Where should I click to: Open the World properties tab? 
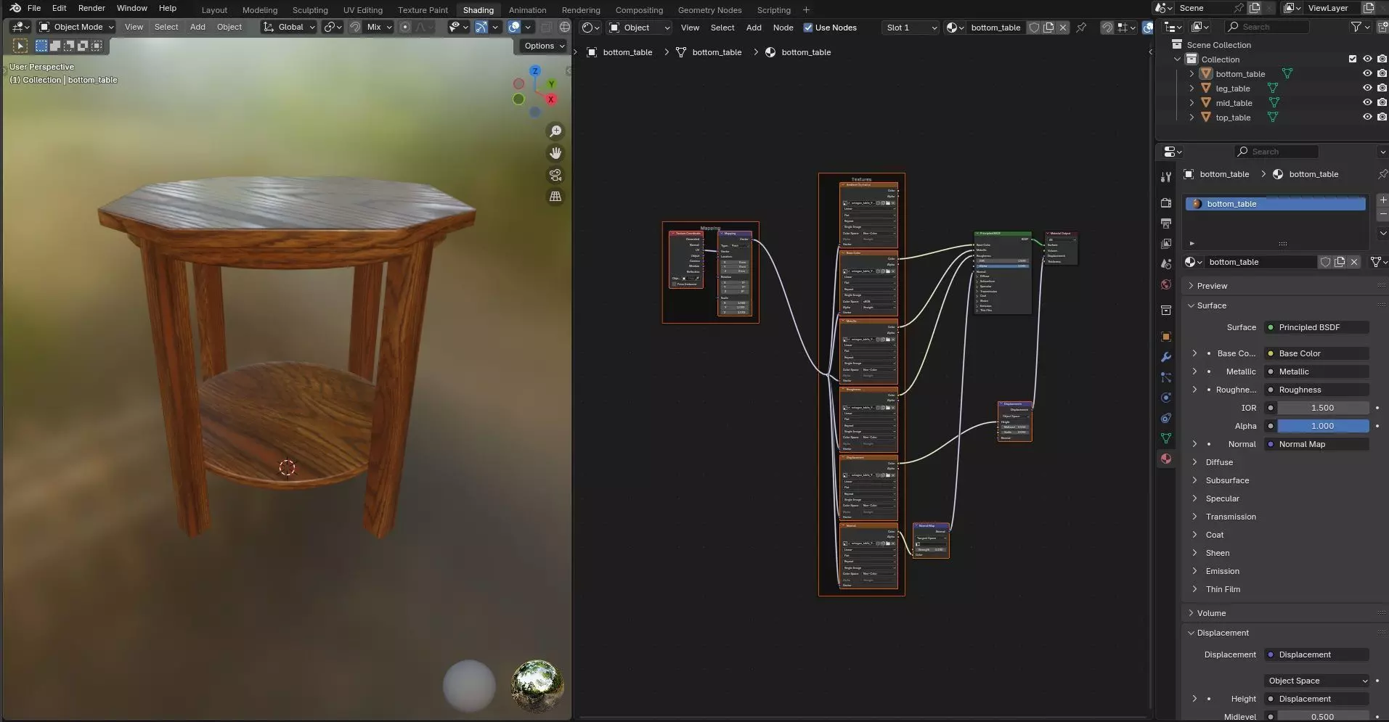[x=1166, y=284]
